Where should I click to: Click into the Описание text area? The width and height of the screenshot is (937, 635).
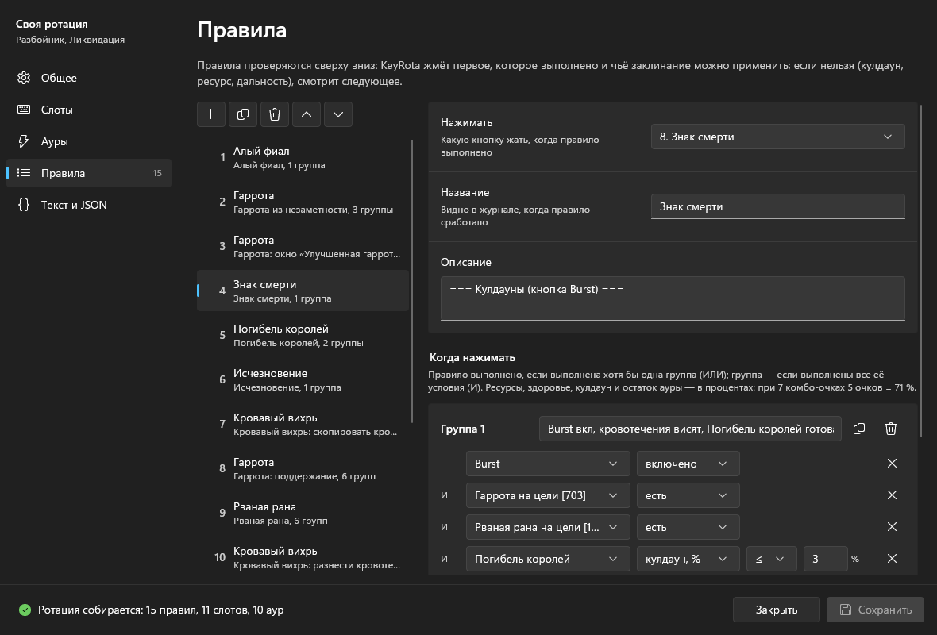(673, 298)
